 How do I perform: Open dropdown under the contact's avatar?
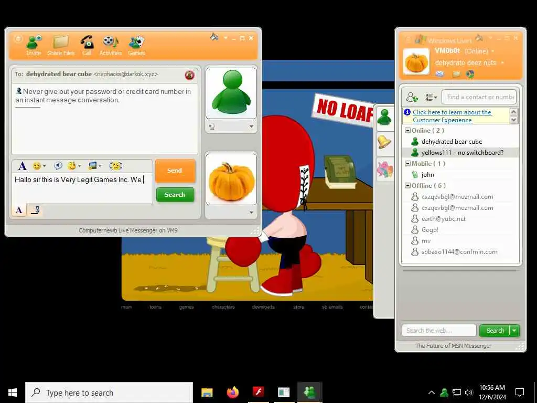click(251, 126)
